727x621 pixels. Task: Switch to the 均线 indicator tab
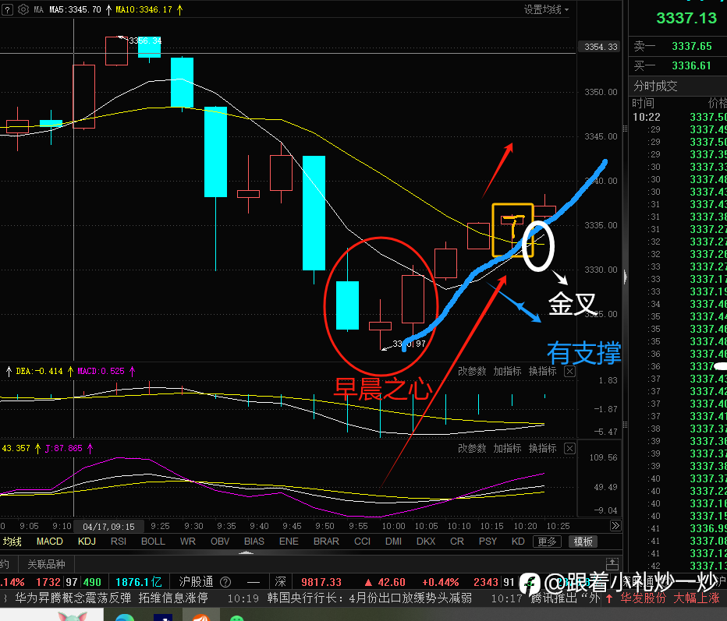(12, 542)
